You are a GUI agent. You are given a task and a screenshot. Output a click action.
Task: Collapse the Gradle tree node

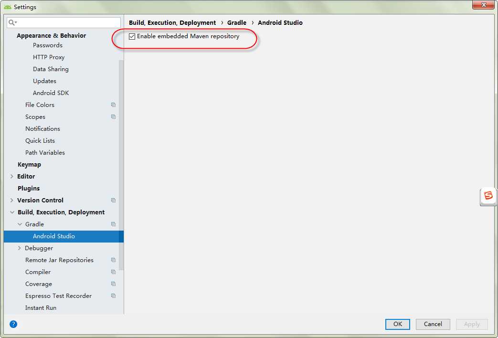[20, 224]
